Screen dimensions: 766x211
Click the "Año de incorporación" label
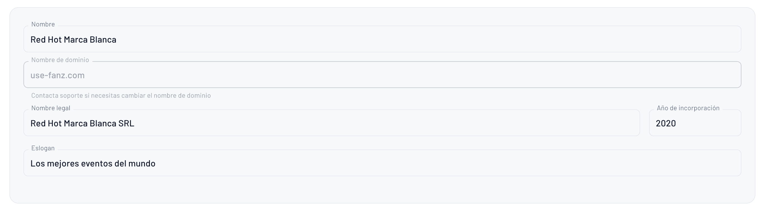[x=688, y=108]
